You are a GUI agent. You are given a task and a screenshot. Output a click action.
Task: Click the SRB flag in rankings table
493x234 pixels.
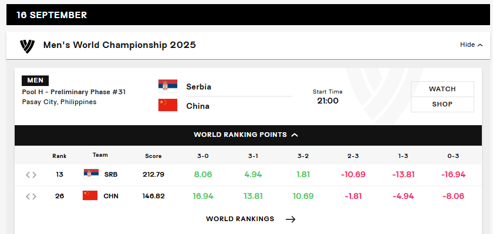pos(91,174)
